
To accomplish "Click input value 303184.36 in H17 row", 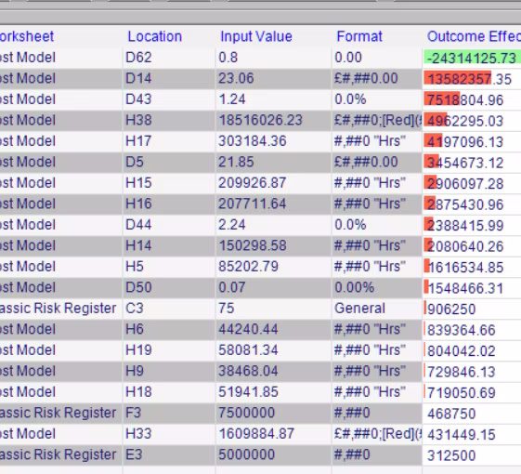I will [x=253, y=141].
